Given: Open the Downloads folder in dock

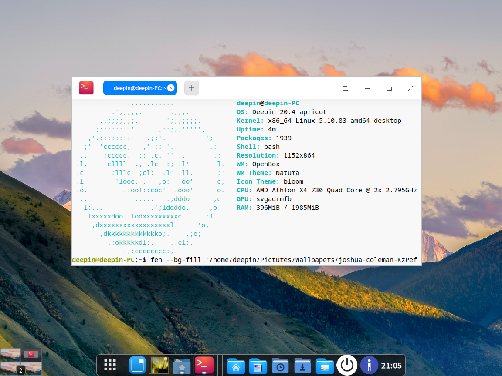Looking at the screenshot, I should click(303, 366).
